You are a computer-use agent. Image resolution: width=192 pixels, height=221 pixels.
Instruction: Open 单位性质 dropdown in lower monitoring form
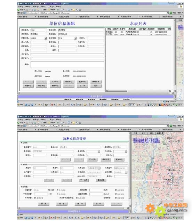pos(99,151)
